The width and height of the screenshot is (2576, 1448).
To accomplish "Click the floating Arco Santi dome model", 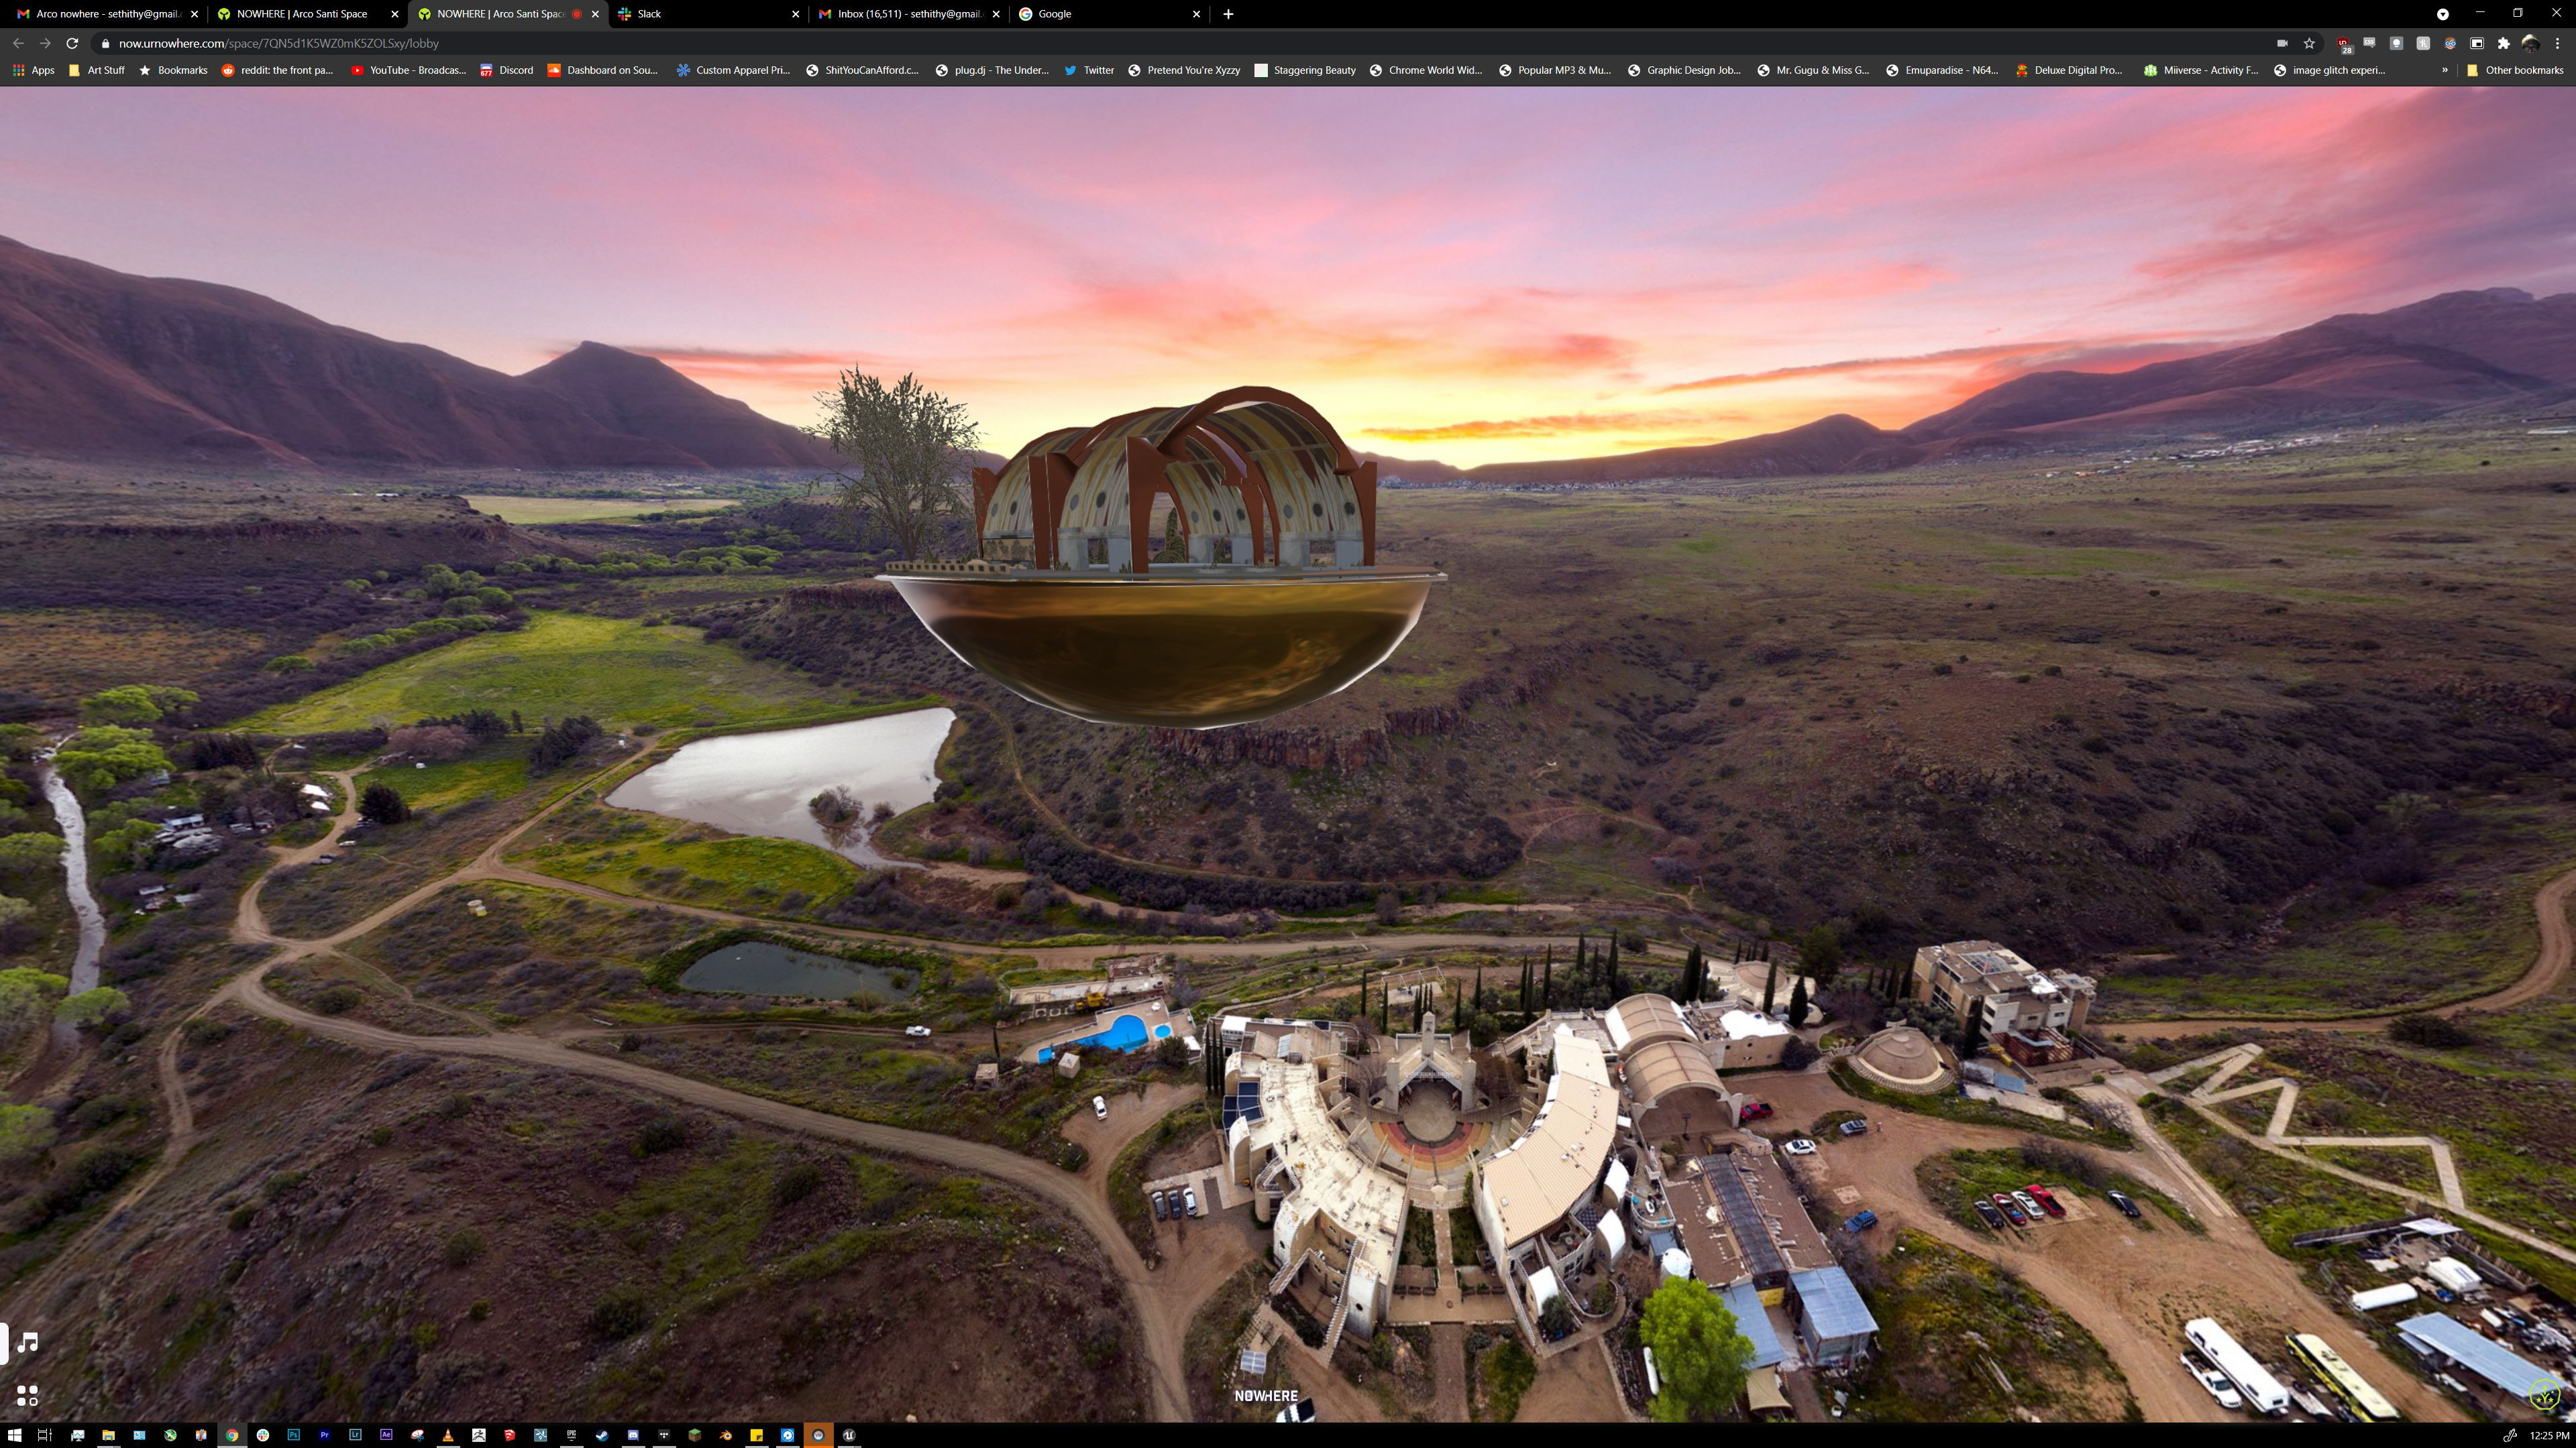I will point(1165,560).
